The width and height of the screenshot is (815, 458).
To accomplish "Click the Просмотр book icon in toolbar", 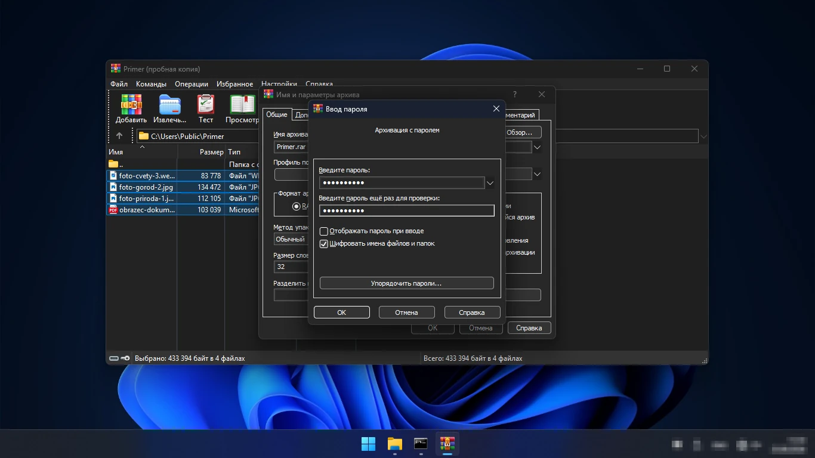I will 243,104.
